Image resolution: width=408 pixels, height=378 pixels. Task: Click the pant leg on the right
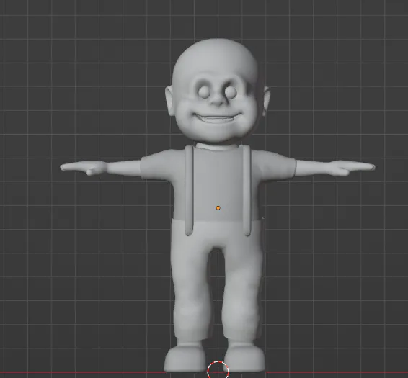241,291
